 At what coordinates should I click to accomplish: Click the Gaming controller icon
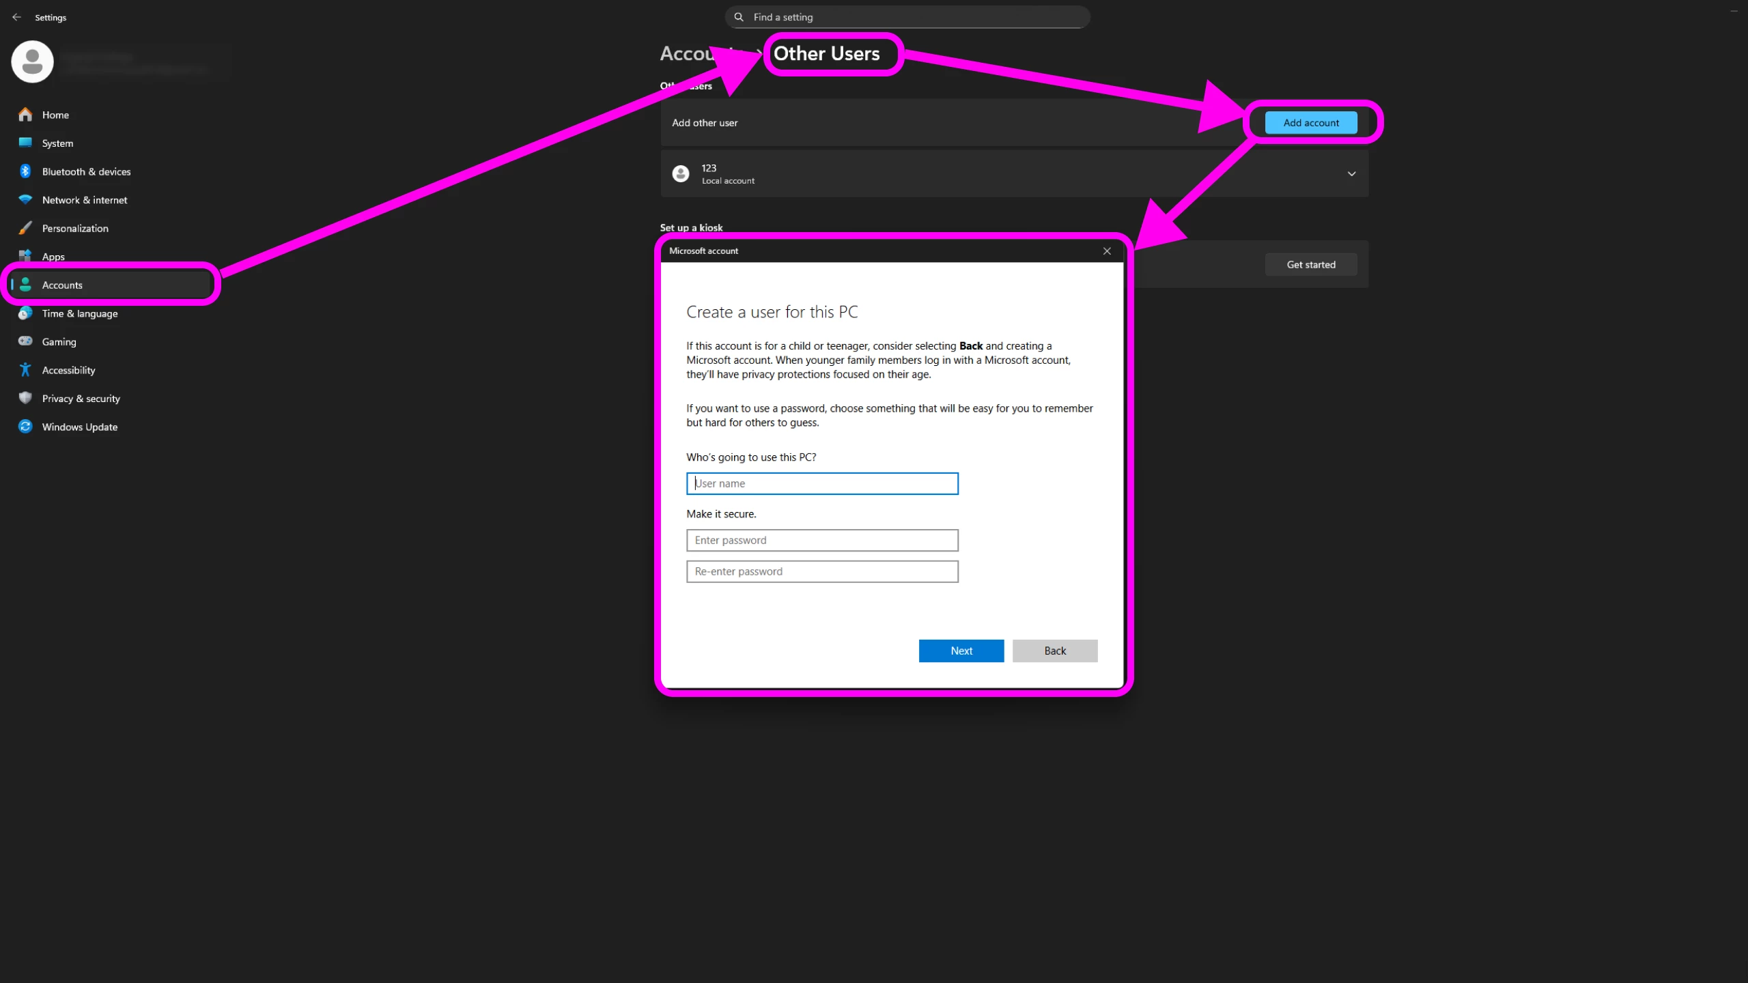click(x=25, y=341)
